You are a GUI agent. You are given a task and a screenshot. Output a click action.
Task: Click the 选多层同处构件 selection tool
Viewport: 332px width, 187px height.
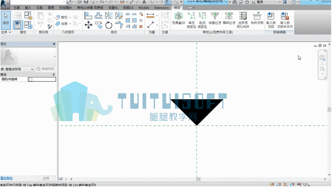pyautogui.click(x=243, y=20)
